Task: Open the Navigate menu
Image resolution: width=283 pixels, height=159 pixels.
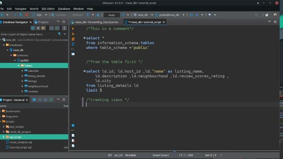Action: coord(21,9)
